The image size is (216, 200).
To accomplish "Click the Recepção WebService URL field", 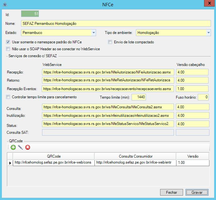I will coord(107,72).
